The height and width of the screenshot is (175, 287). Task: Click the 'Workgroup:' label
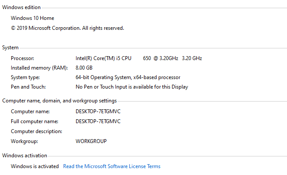24,141
